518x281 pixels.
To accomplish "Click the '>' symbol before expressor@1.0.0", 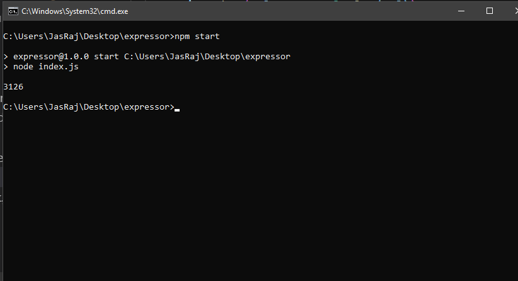I will (6, 57).
